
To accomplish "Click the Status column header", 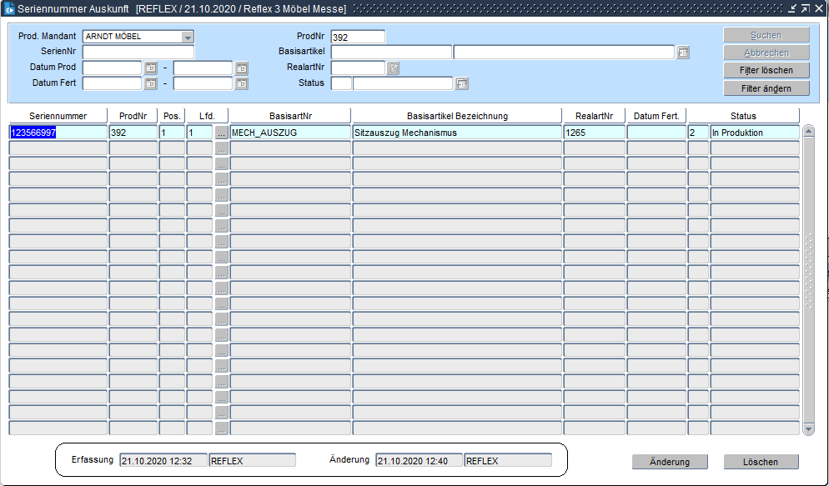I will (742, 116).
